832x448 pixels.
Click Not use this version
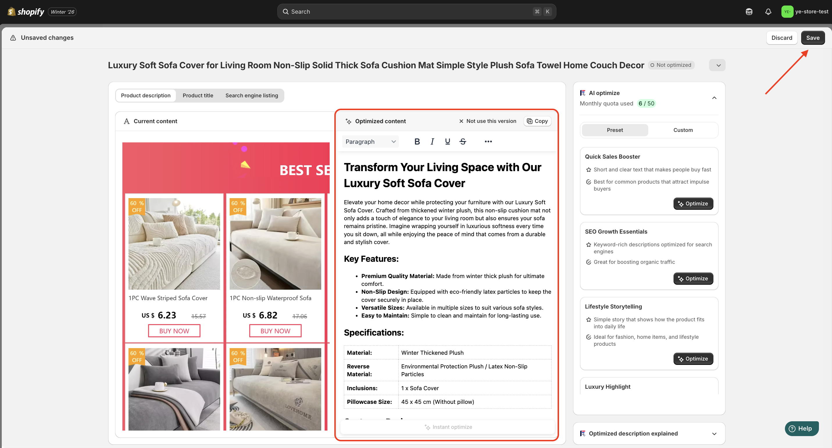pos(488,121)
